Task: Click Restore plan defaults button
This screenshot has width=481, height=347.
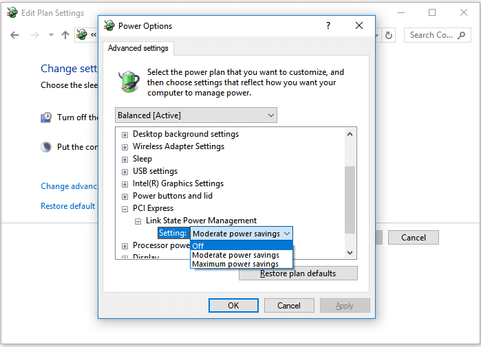Action: [x=298, y=273]
